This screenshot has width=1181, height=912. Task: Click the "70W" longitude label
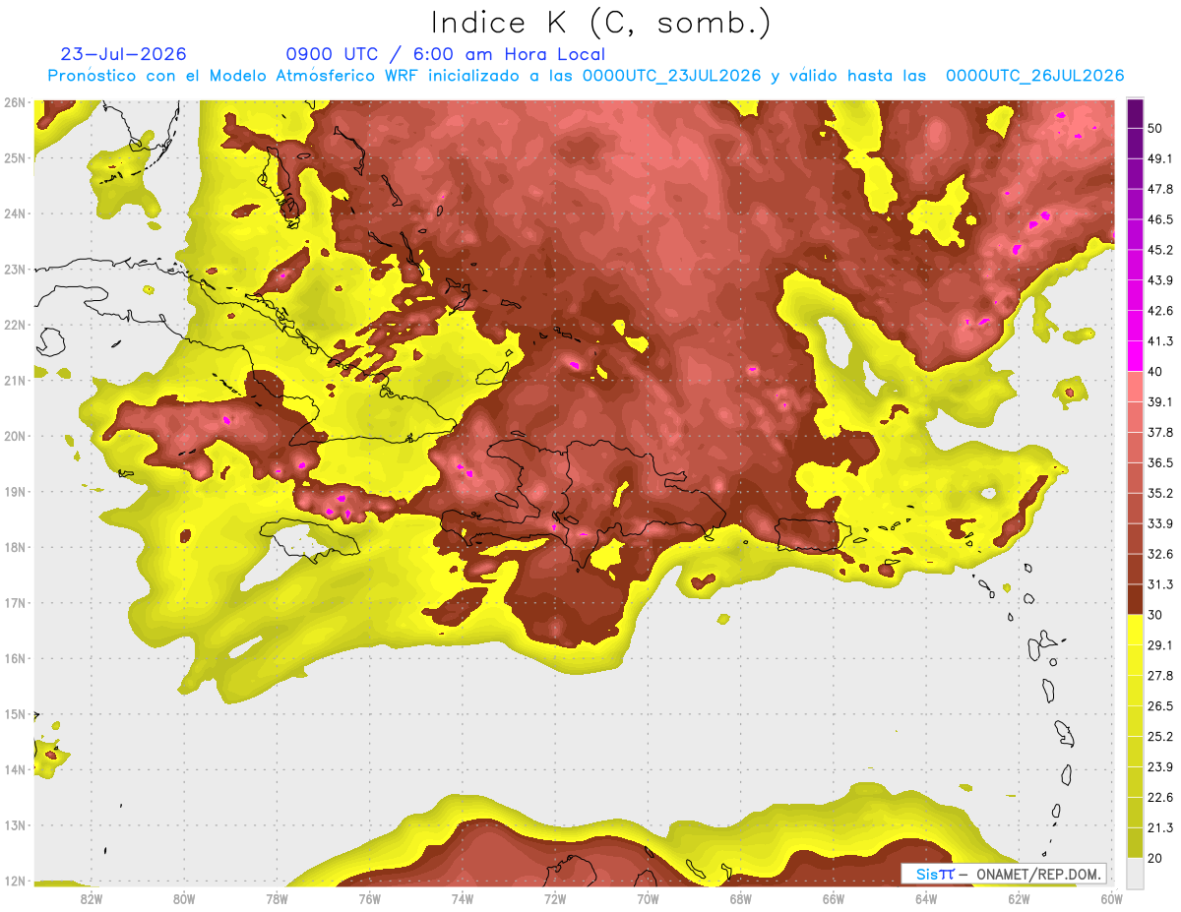click(x=648, y=897)
